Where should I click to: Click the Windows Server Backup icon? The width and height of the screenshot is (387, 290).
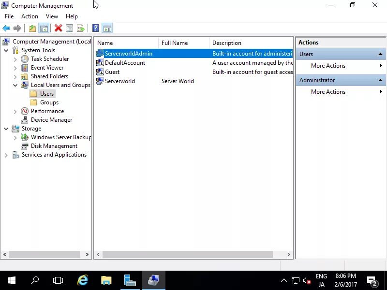[x=25, y=137]
